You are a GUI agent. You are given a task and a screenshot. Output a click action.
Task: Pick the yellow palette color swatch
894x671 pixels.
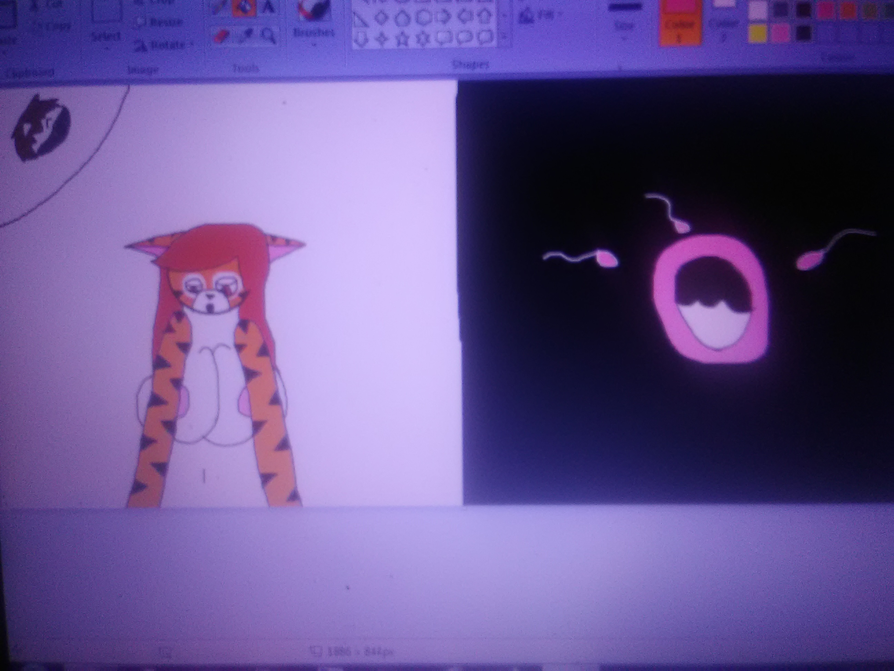[757, 34]
